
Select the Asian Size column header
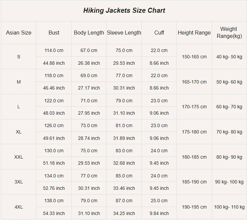[x=18, y=33]
